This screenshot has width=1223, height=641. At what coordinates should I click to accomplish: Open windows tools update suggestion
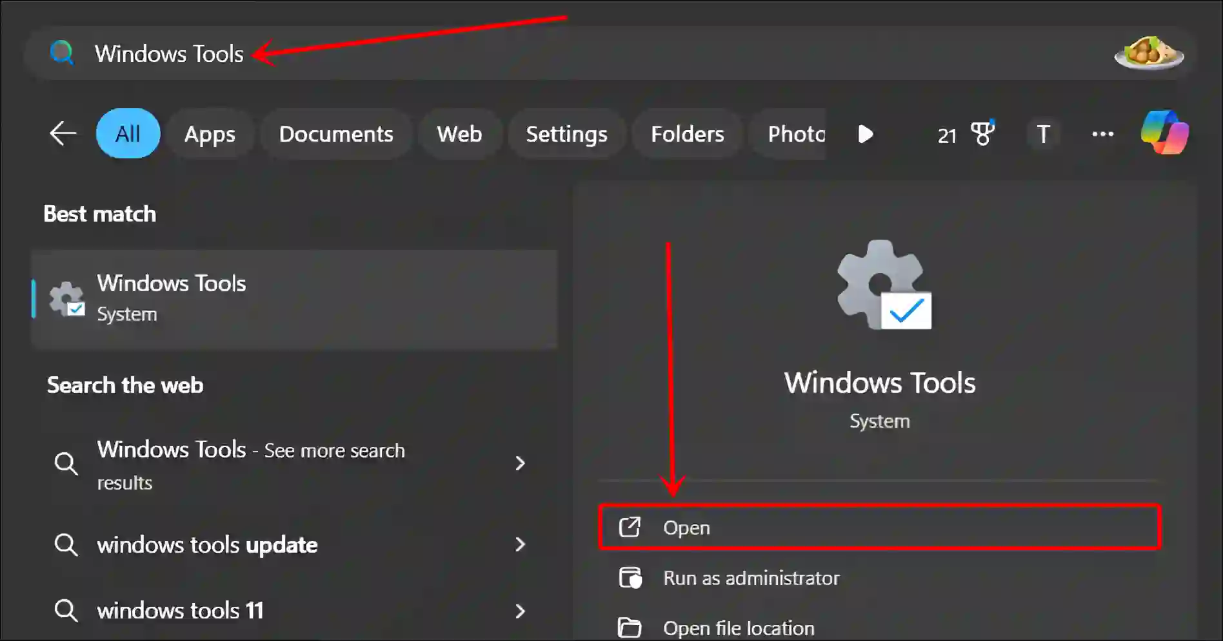click(294, 545)
